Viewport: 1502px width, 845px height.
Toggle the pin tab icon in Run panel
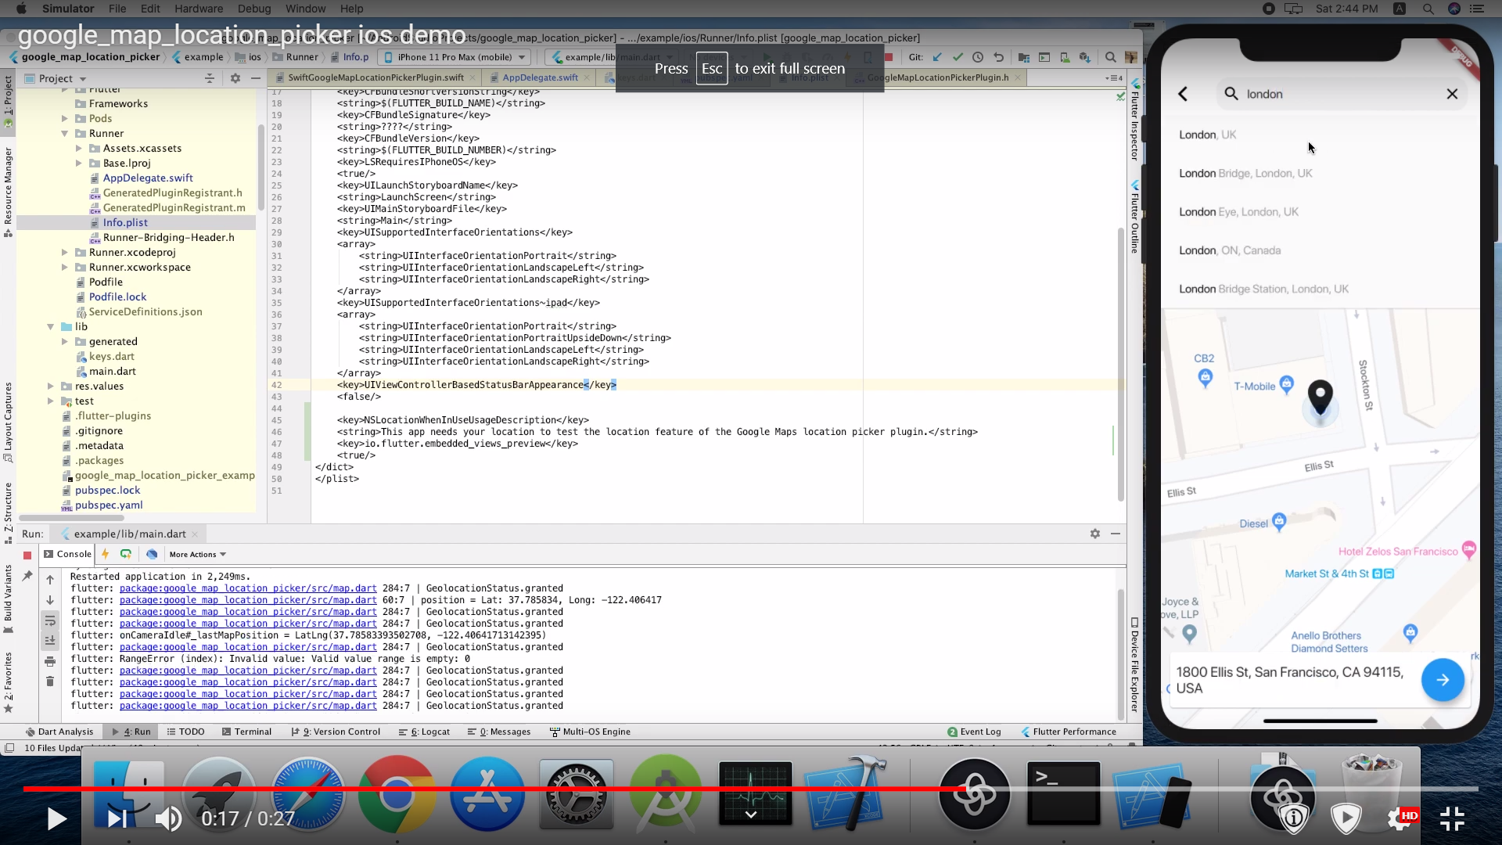click(27, 576)
